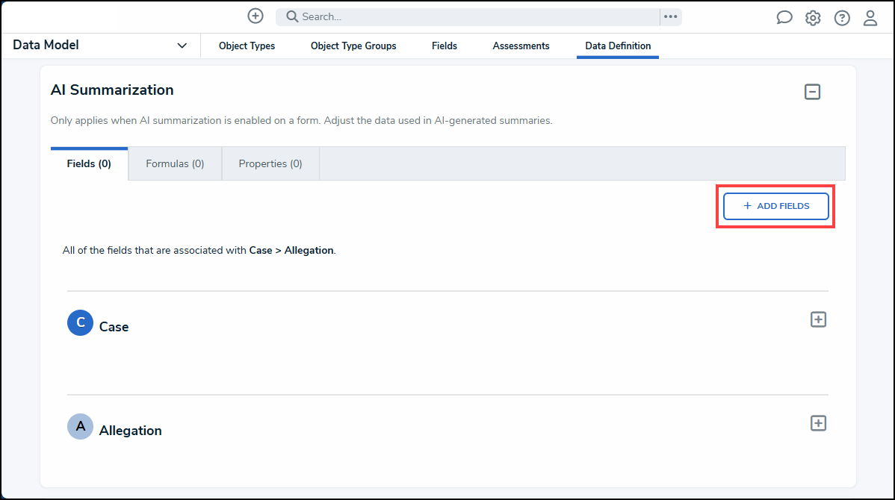Image resolution: width=895 pixels, height=500 pixels.
Task: Expand the Allegation fields list
Action: pos(818,422)
